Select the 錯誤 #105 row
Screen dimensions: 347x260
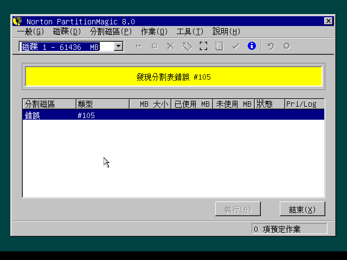[173, 115]
